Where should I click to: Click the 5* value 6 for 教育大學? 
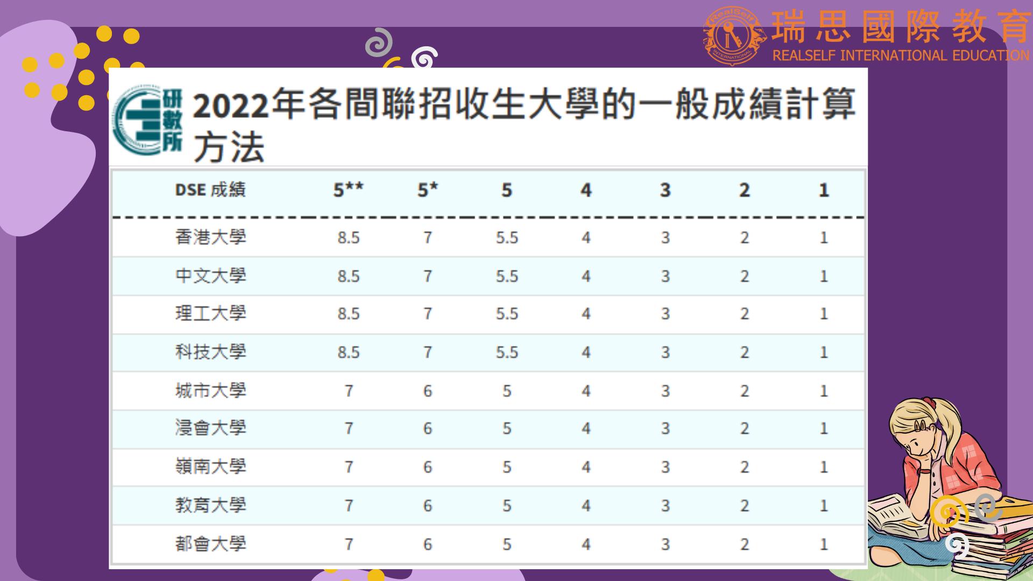pos(428,506)
